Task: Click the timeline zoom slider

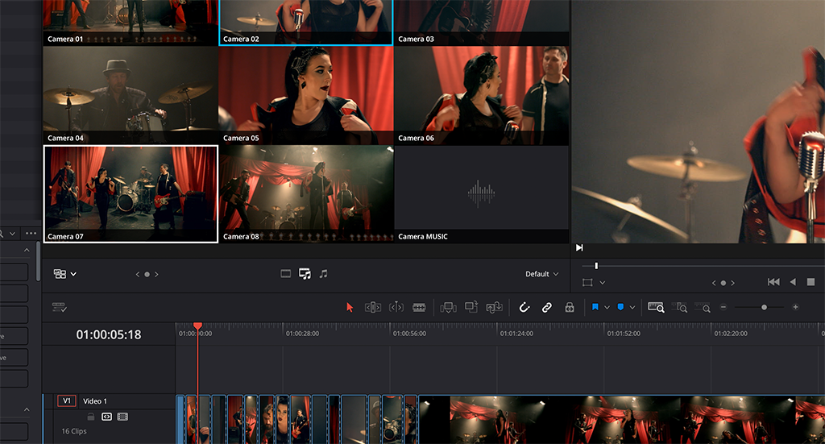Action: pos(763,307)
